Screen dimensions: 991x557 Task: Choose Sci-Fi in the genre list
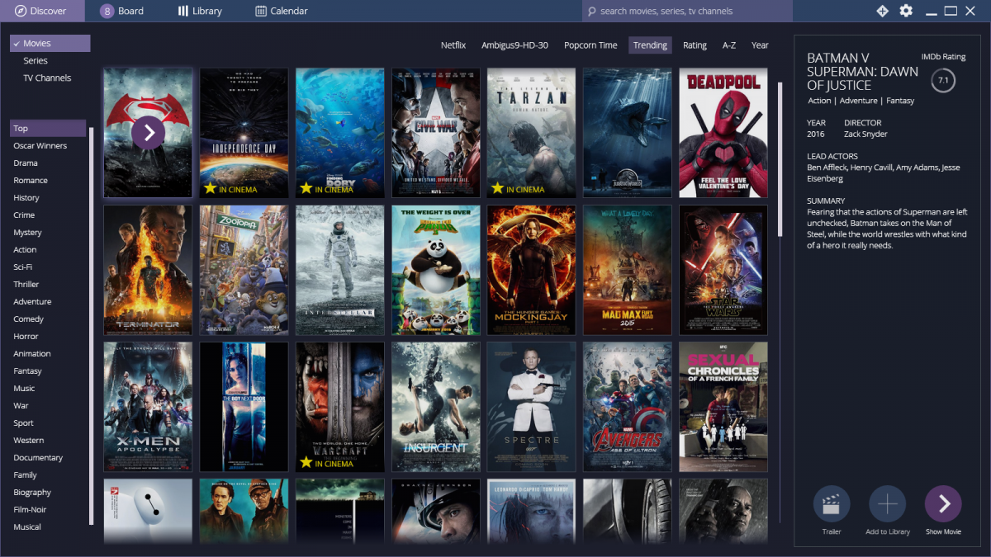coord(23,267)
